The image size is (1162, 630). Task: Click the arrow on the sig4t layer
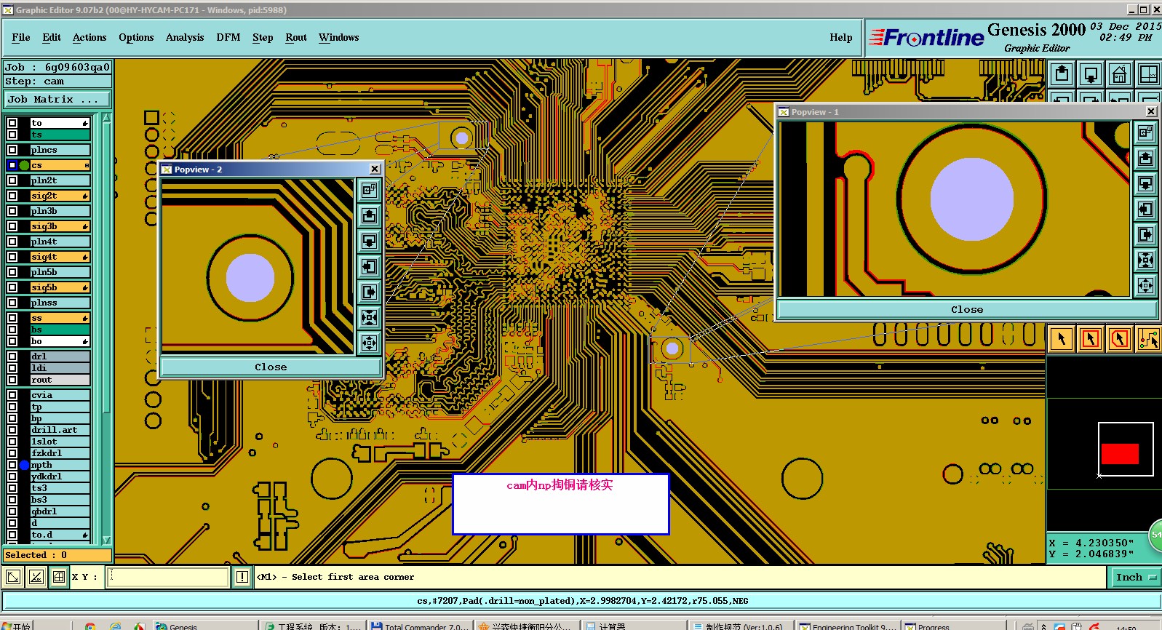pos(86,257)
